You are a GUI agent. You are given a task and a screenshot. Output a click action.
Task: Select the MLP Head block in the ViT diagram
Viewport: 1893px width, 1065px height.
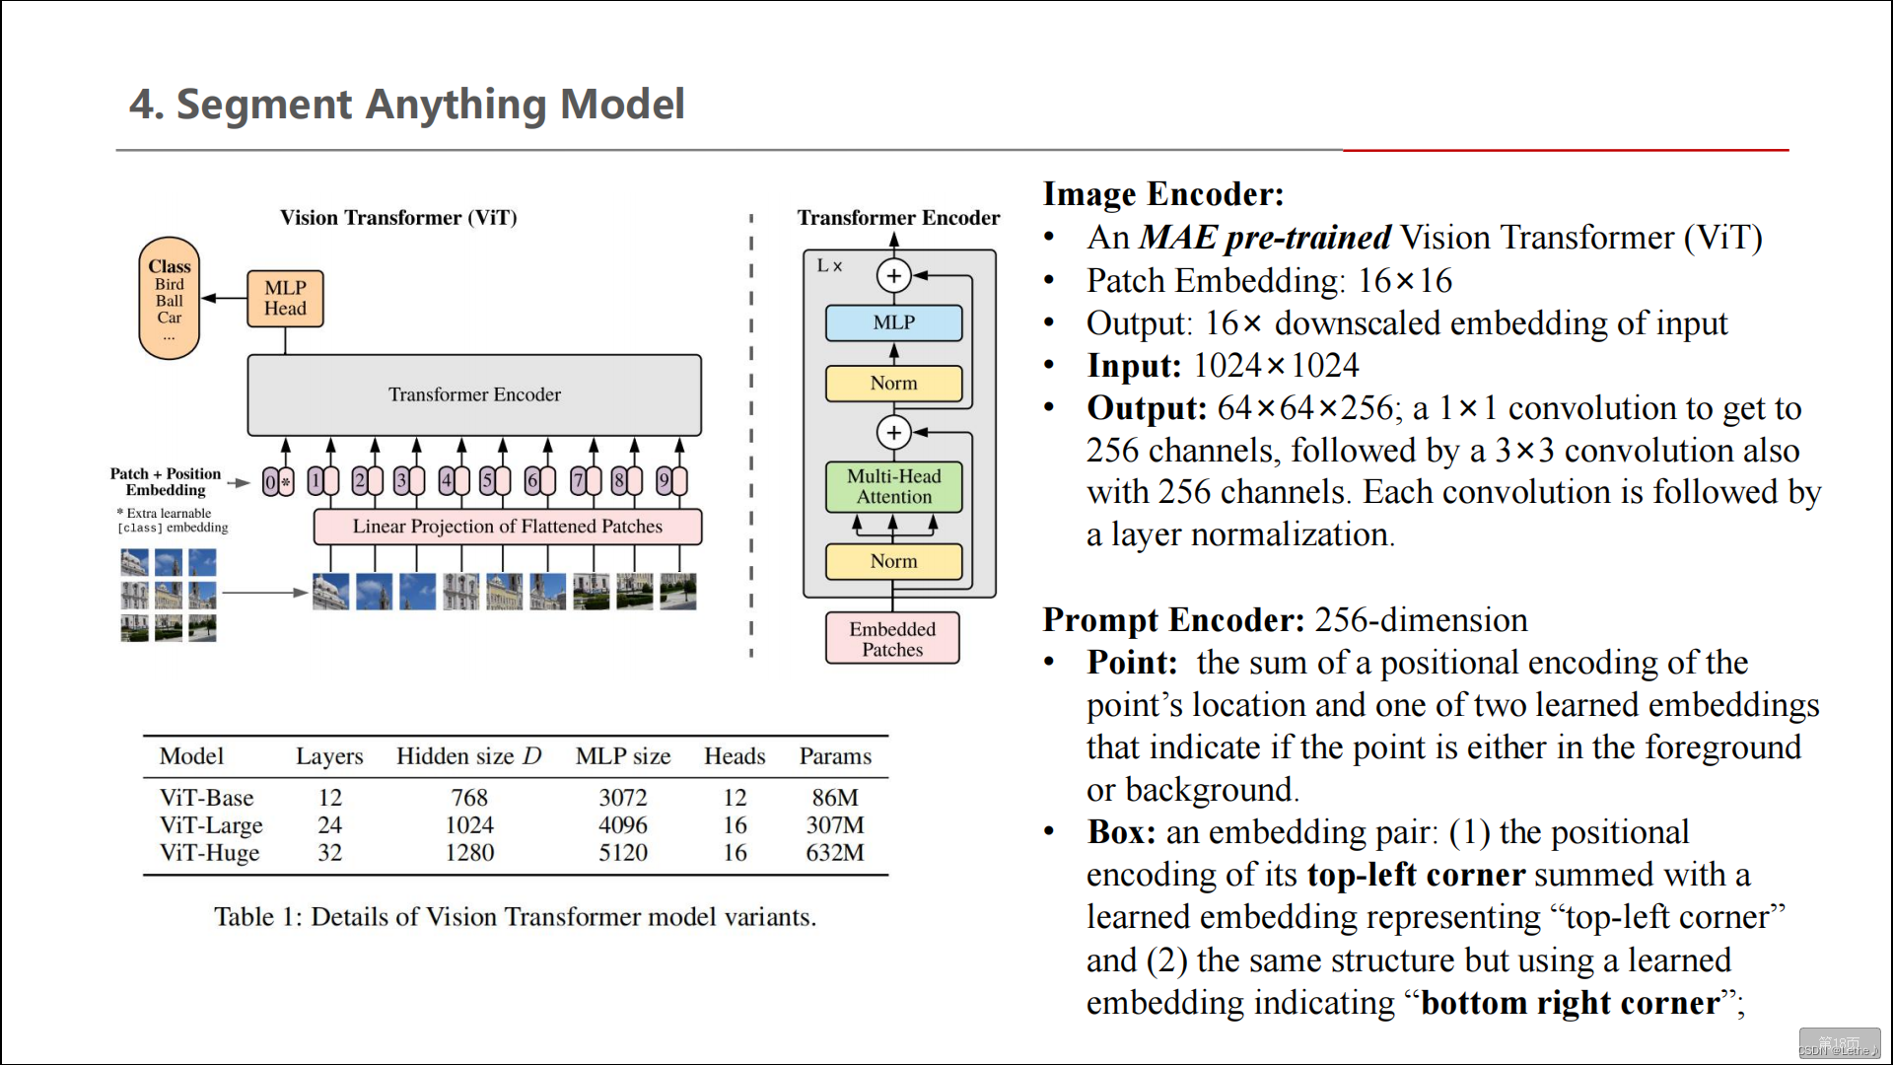click(x=284, y=298)
